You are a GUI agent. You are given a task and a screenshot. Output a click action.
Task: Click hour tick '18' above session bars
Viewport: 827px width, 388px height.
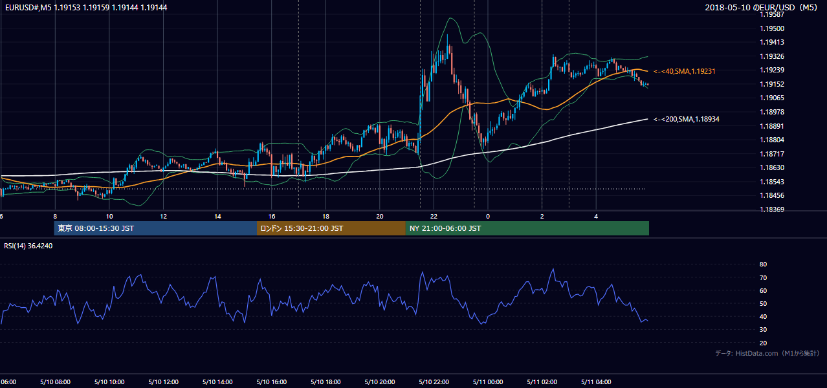(325, 217)
